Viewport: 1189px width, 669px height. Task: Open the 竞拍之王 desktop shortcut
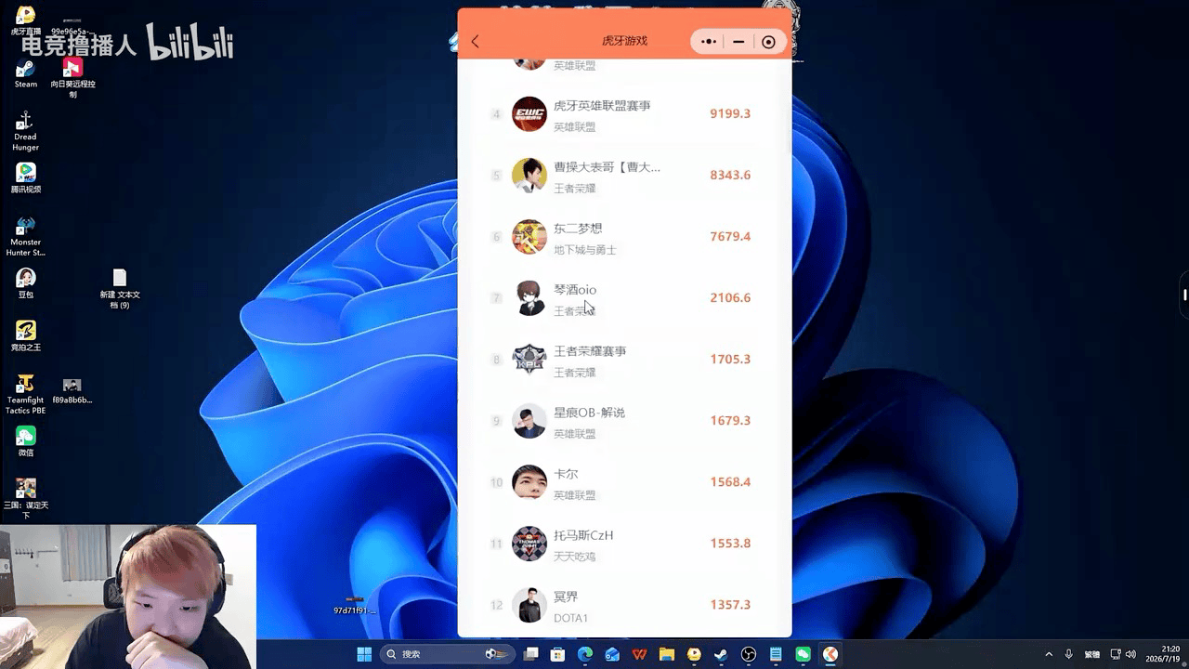[x=25, y=336]
